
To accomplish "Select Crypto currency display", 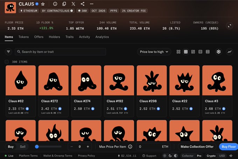I will point(211,156).
